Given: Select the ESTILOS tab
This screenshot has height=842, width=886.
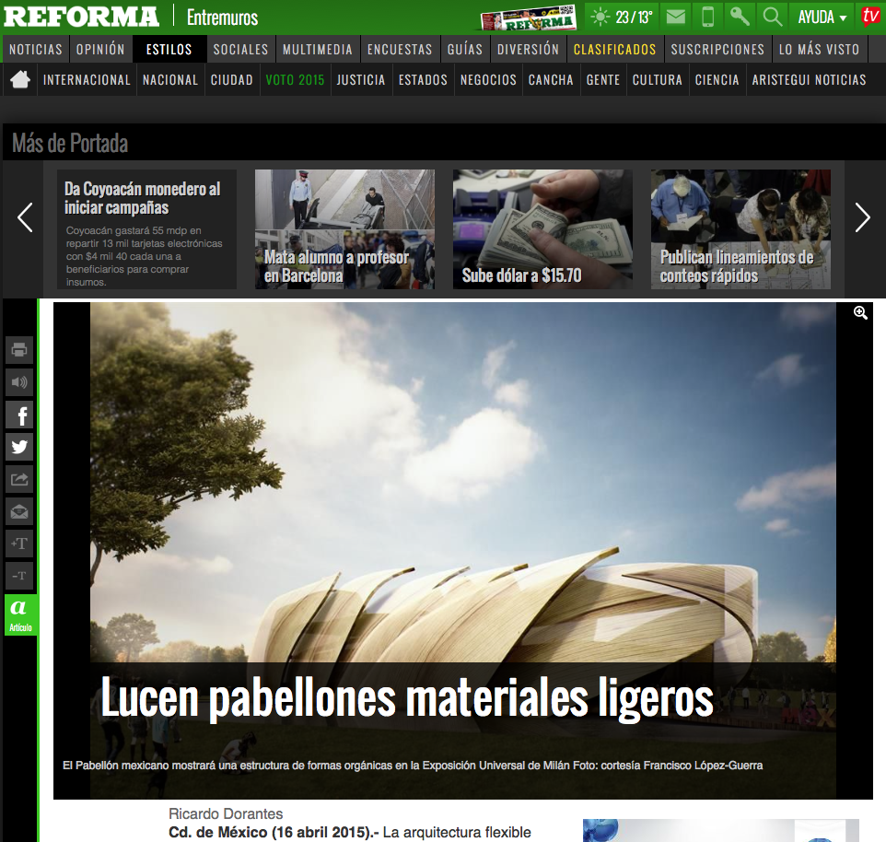Looking at the screenshot, I should 169,49.
